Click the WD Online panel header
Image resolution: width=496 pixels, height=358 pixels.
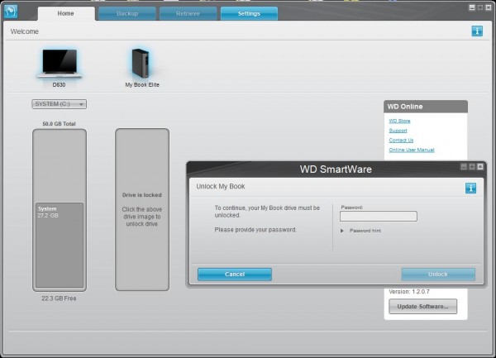click(x=426, y=107)
